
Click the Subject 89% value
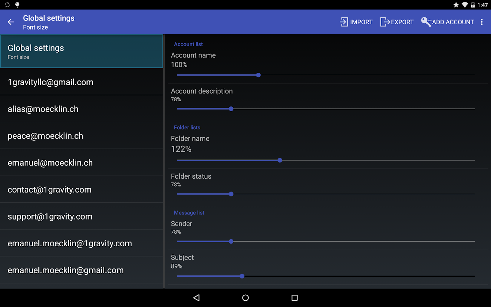[177, 266]
